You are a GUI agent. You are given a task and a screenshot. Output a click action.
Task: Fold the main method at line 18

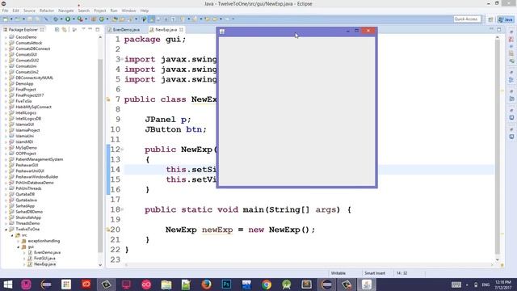click(x=122, y=209)
